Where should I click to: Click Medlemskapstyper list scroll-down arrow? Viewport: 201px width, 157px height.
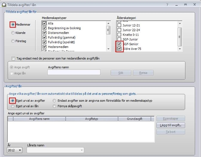tap(109, 49)
